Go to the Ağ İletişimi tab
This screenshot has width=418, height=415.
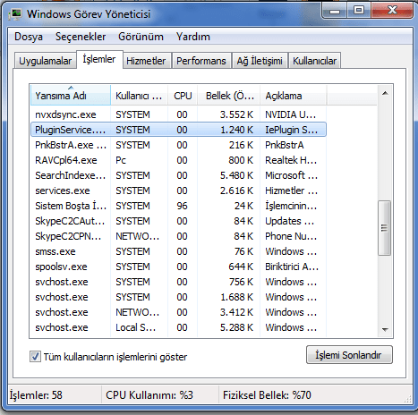[260, 61]
